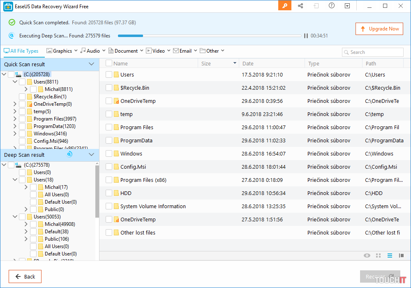Open the title bar dropdown menu icon

tap(347, 6)
